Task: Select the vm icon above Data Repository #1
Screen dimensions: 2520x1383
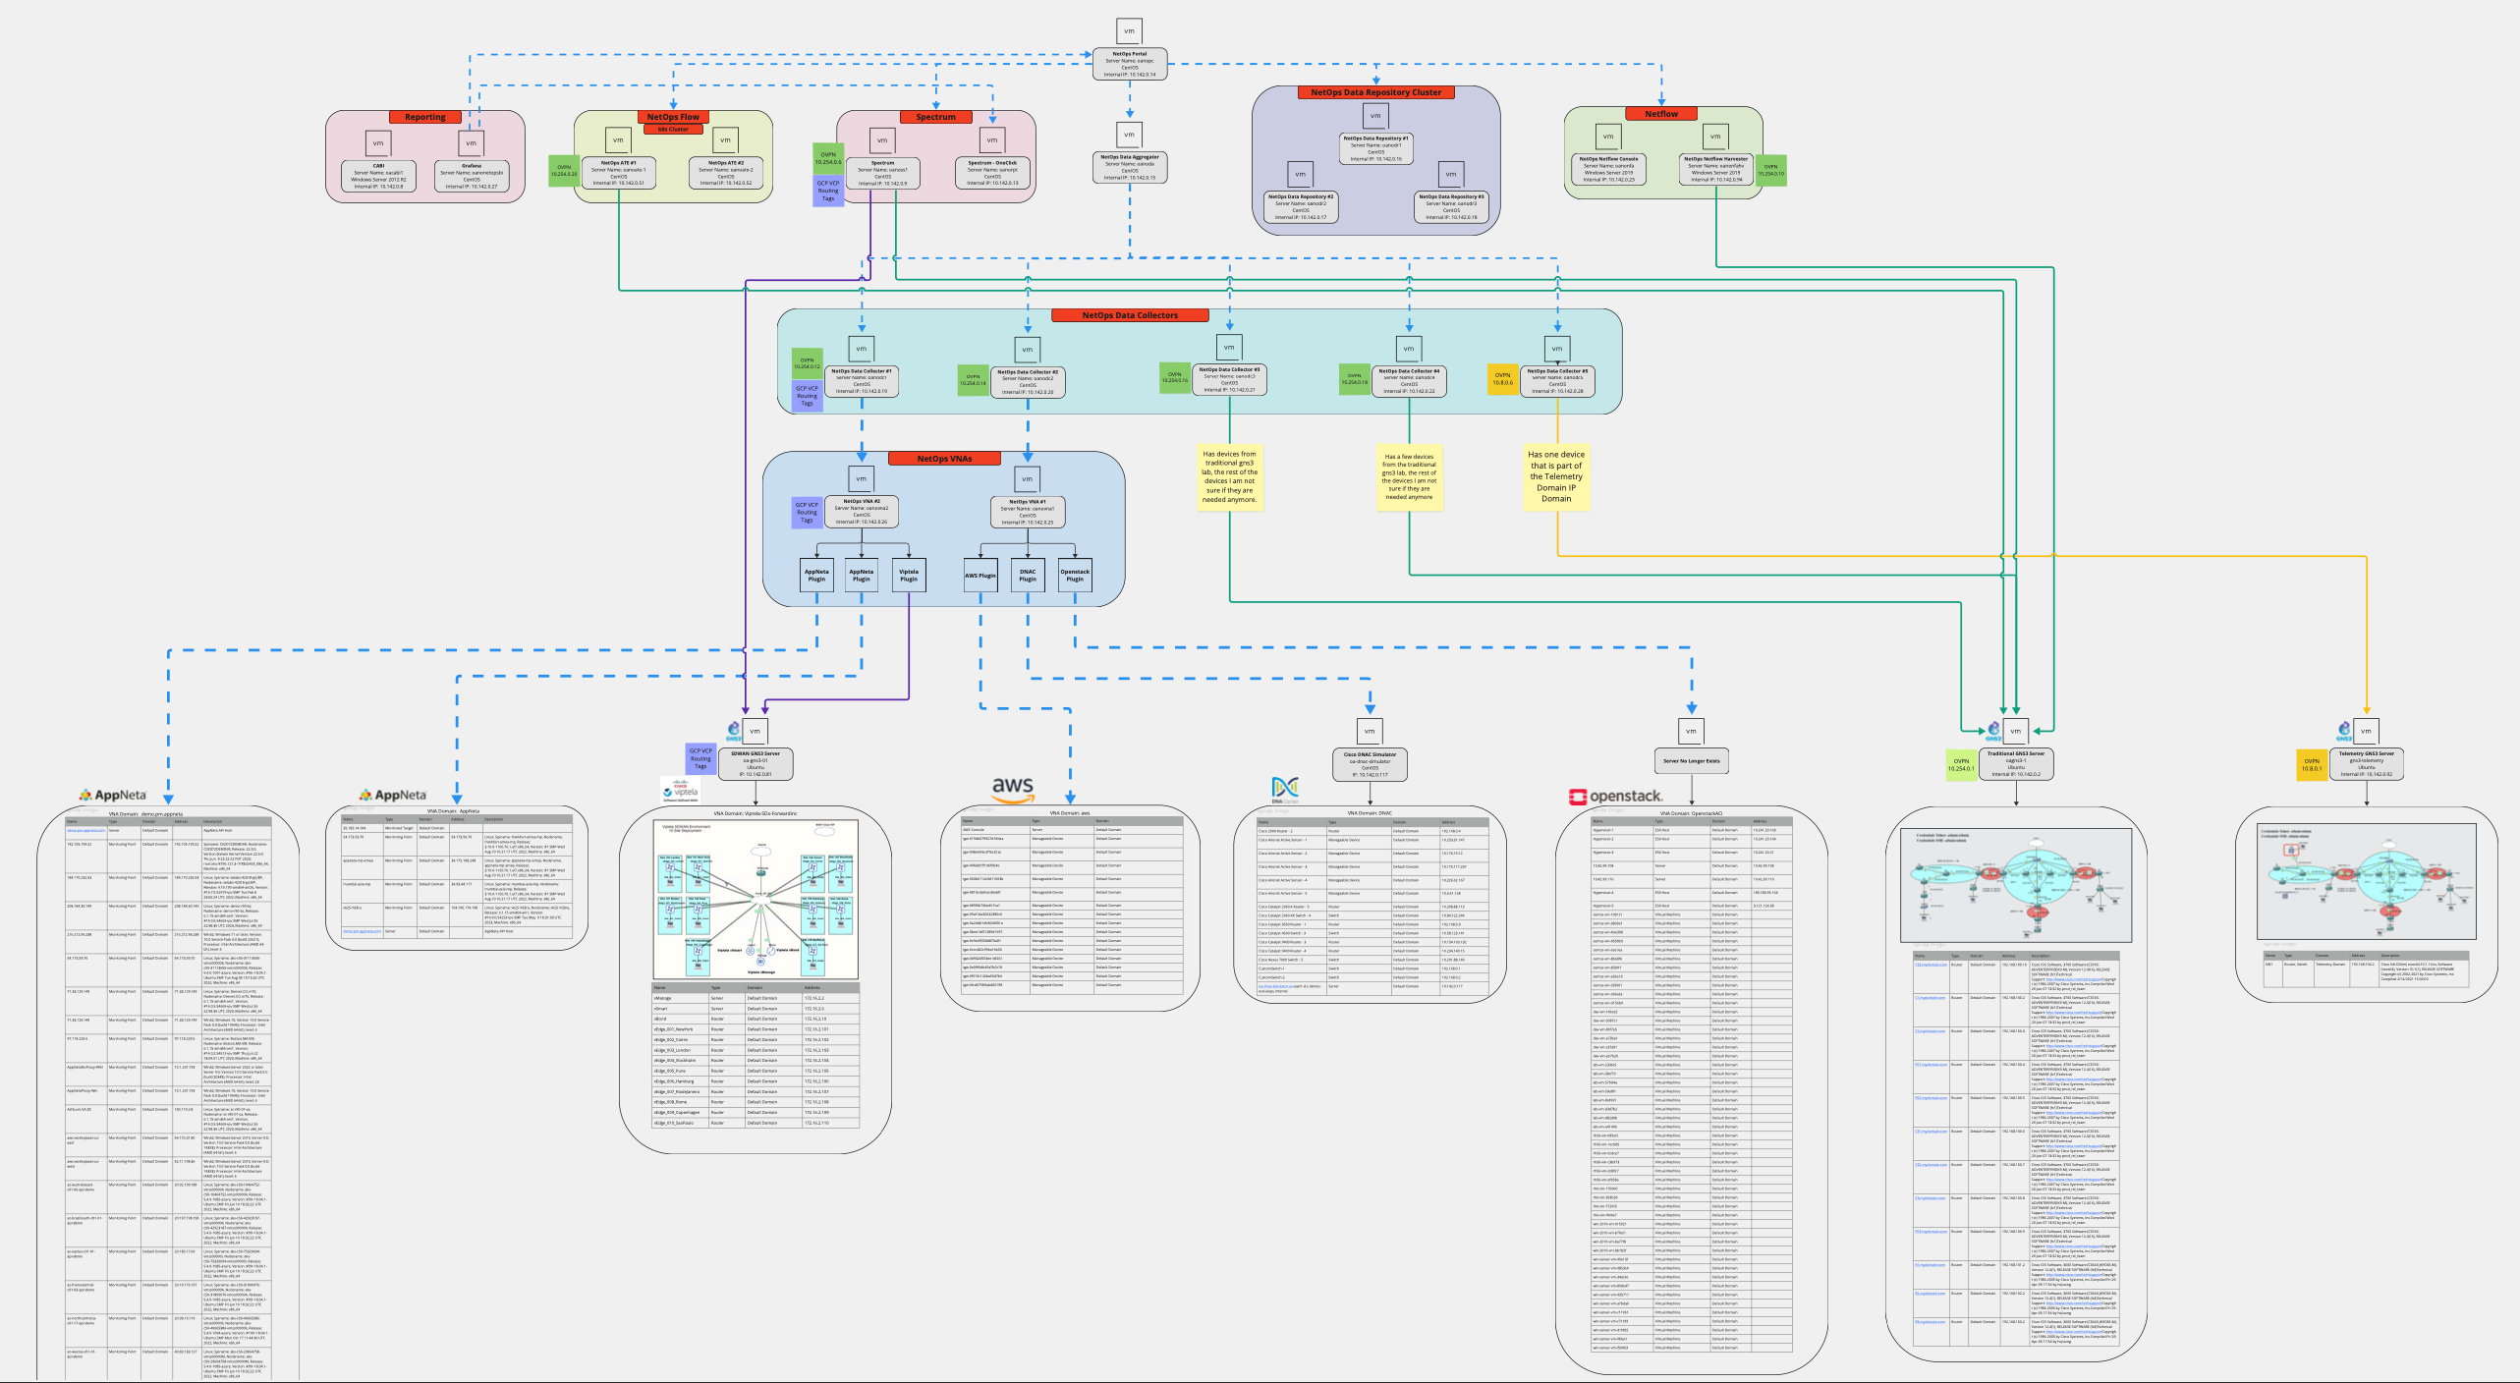Action: [1375, 116]
